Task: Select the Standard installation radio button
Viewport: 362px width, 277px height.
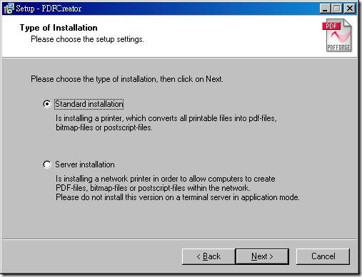Action: (47, 104)
